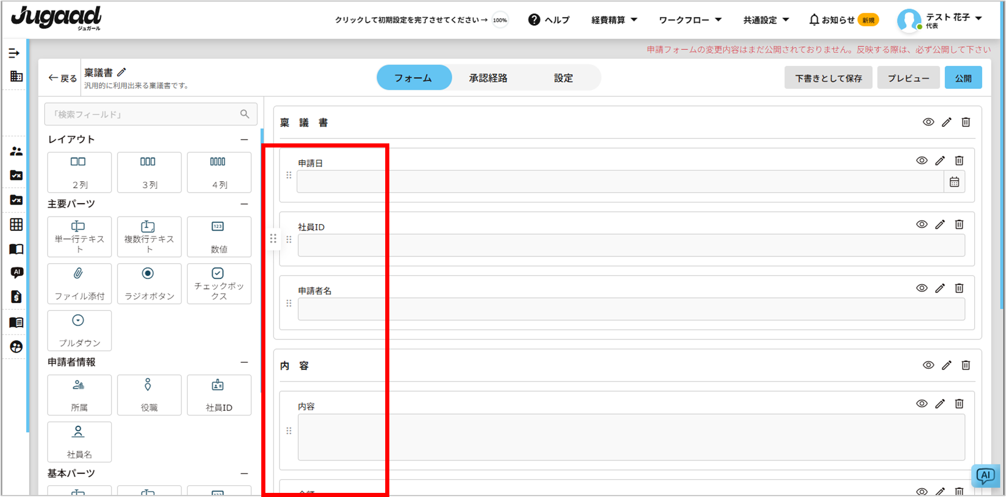
Task: Collapse the レイアウト section
Action: point(244,140)
